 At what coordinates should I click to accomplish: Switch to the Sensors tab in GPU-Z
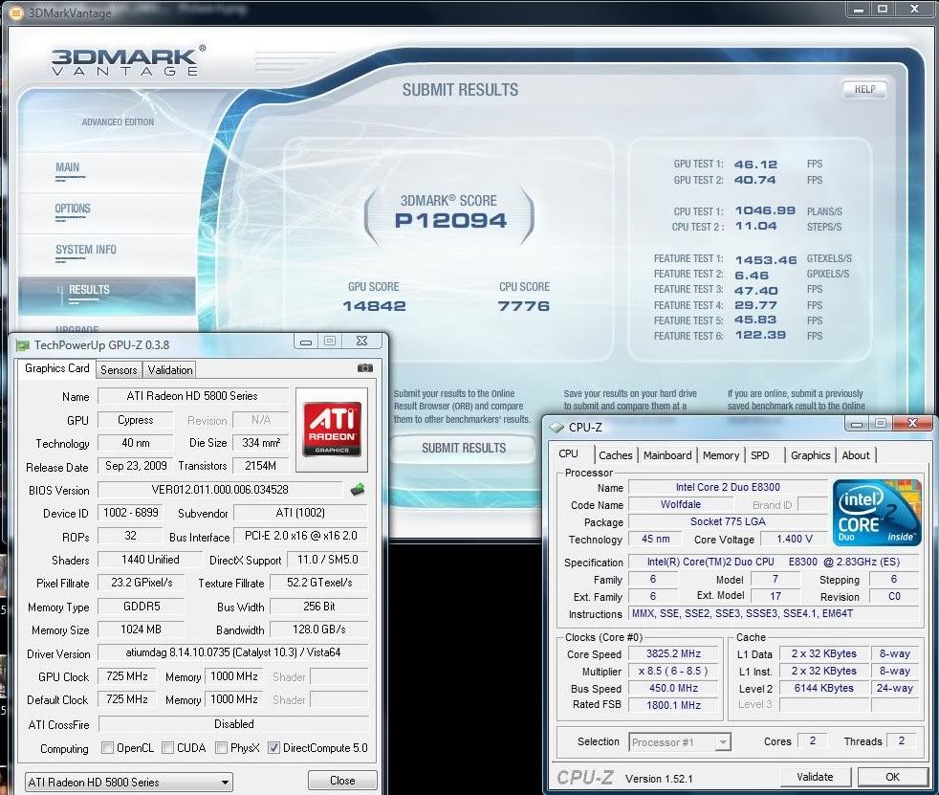pyautogui.click(x=119, y=369)
